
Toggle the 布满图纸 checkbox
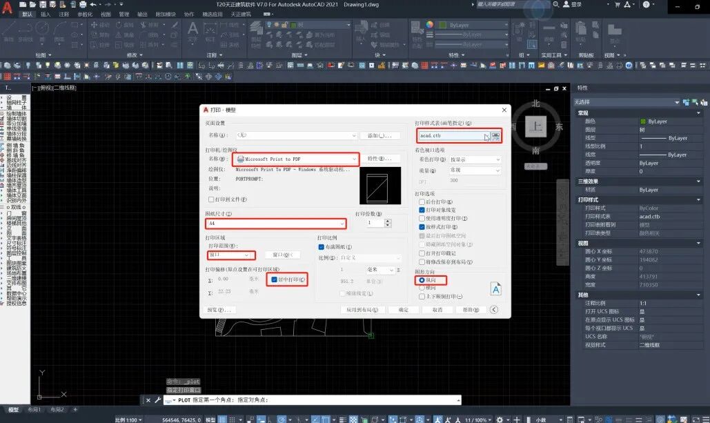click(x=321, y=247)
